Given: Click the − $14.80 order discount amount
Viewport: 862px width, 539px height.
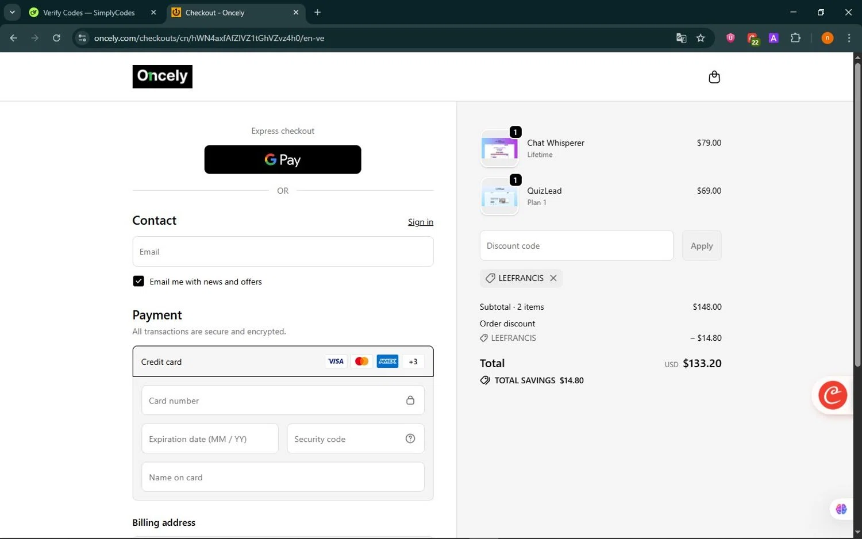Looking at the screenshot, I should tap(706, 338).
